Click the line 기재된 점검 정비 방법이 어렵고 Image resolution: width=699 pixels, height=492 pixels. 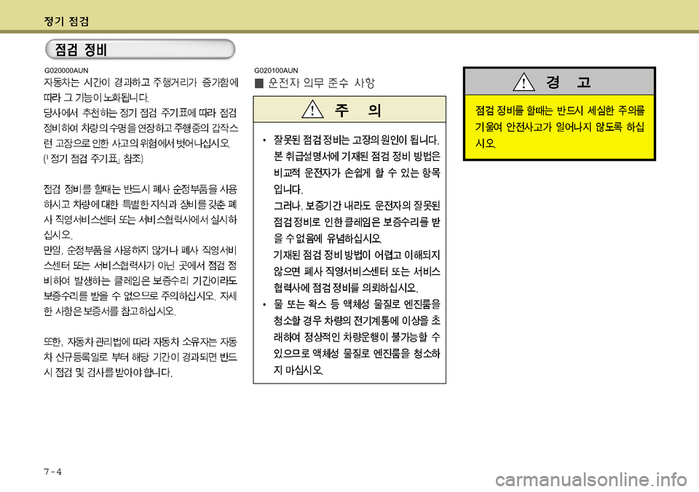click(357, 255)
